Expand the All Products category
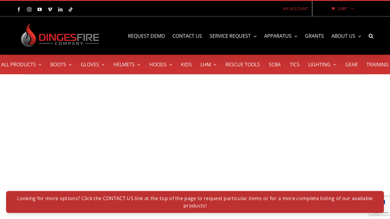The width and height of the screenshot is (390, 219). coord(21,65)
